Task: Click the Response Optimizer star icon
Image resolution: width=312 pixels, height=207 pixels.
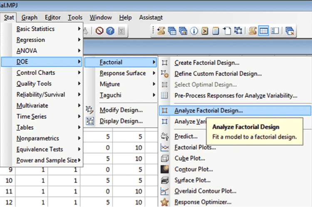Action: pyautogui.click(x=165, y=202)
